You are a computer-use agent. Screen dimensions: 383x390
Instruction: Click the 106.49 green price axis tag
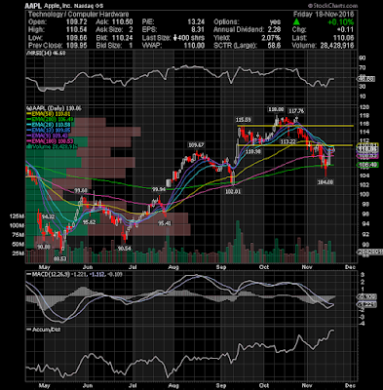coord(367,166)
